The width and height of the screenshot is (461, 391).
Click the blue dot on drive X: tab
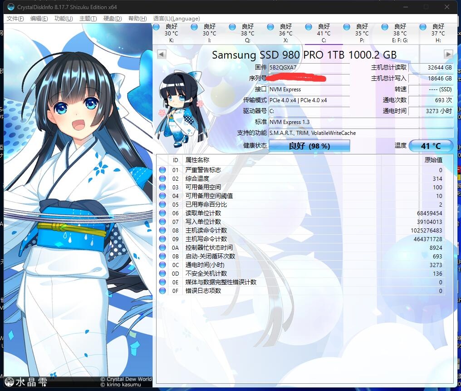(x=271, y=25)
